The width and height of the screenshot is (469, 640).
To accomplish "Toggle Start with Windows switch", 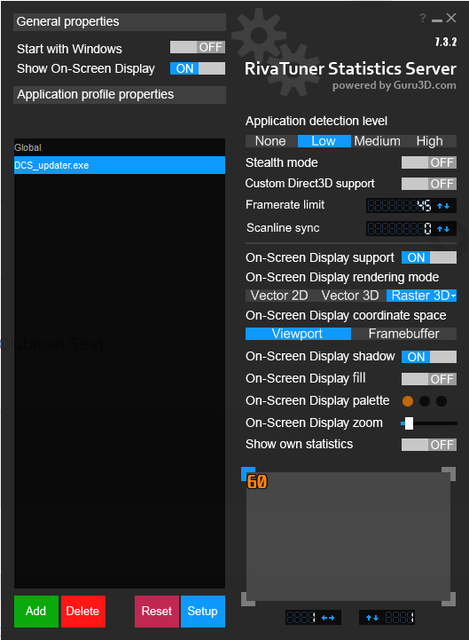I will (x=198, y=47).
